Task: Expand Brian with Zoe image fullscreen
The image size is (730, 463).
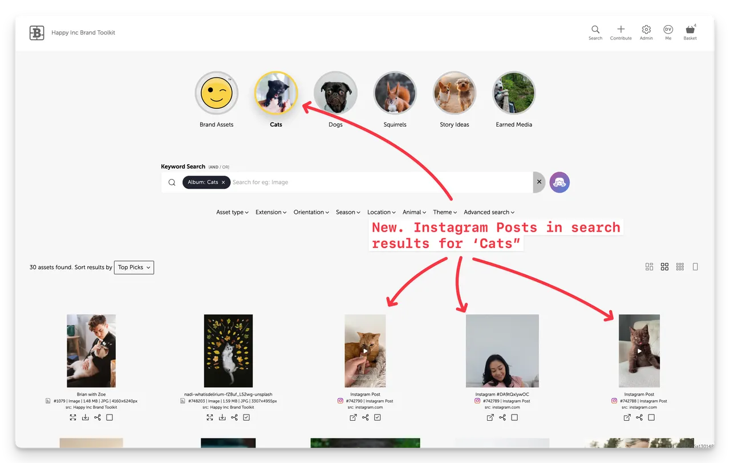Action: 73,417
